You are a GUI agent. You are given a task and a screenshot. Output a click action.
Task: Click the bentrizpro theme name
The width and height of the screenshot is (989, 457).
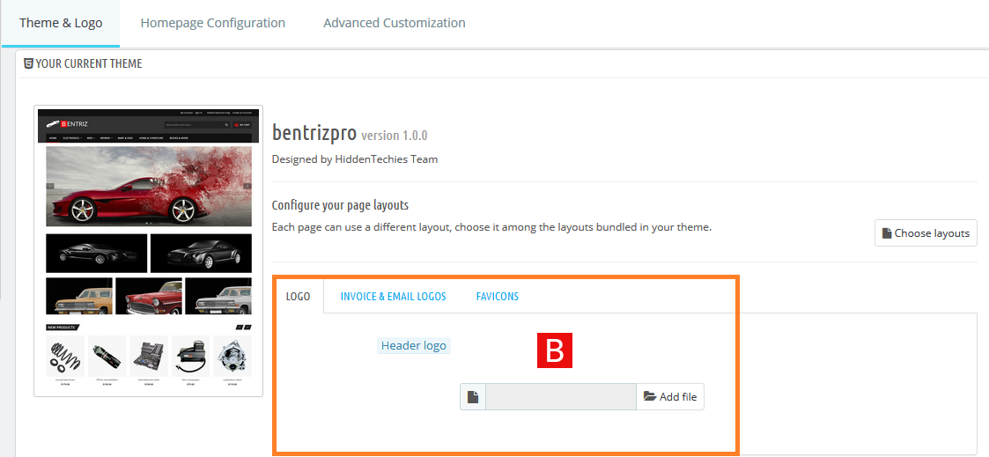click(314, 133)
